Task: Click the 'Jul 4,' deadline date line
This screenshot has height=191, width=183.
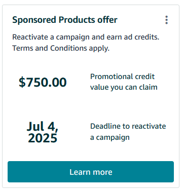Action: (x=43, y=126)
